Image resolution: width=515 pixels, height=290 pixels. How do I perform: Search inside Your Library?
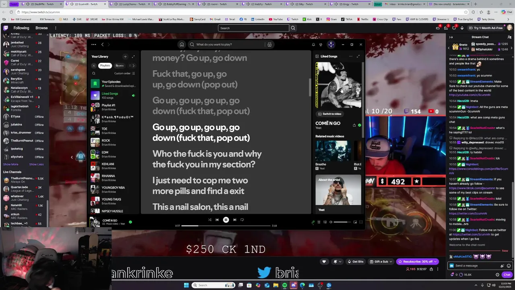pos(94,73)
